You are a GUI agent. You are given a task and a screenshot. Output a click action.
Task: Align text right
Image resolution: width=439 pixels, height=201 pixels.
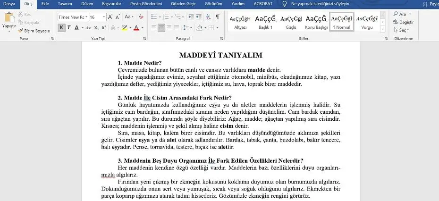(x=169, y=28)
